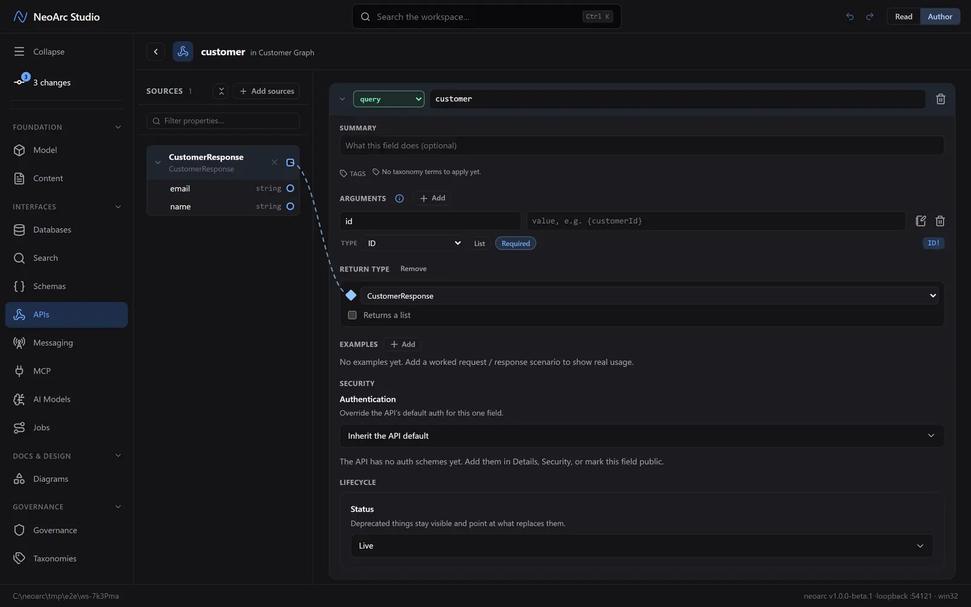Click the NeoArc Studio logo icon
This screenshot has height=607, width=971.
[20, 16]
